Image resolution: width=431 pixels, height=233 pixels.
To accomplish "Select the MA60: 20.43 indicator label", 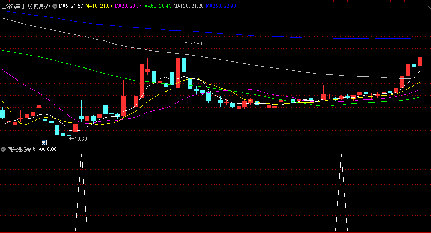I will tap(158, 6).
